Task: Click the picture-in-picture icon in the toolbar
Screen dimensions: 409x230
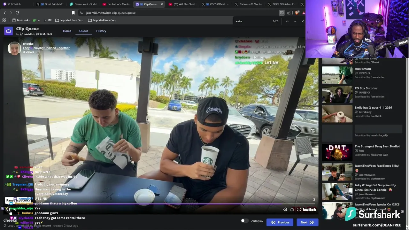Action: 282,13
